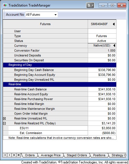Select the Beginning Day Unrealized P/L label
Screen dimensions: 129x164
point(34,80)
